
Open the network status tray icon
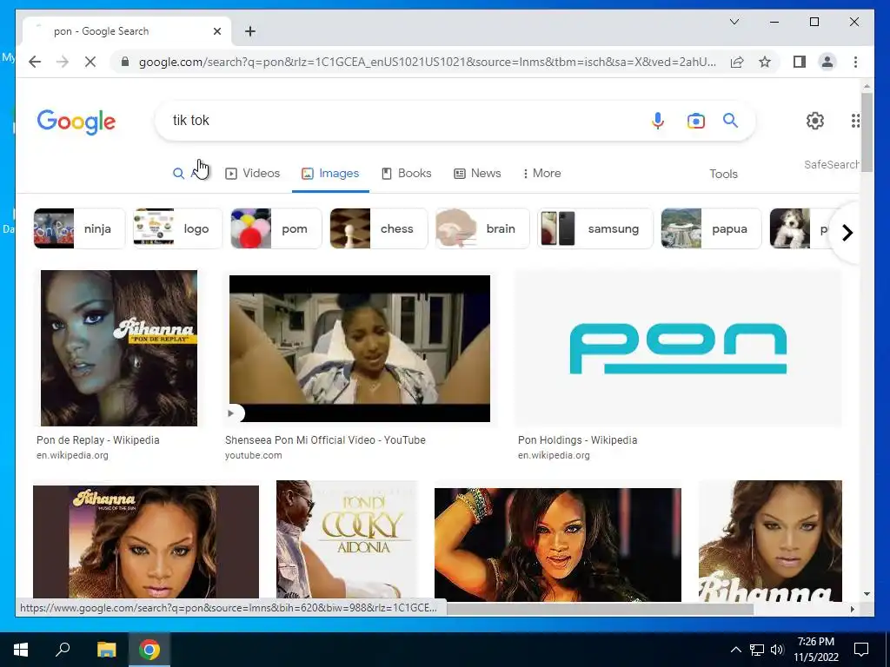757,650
